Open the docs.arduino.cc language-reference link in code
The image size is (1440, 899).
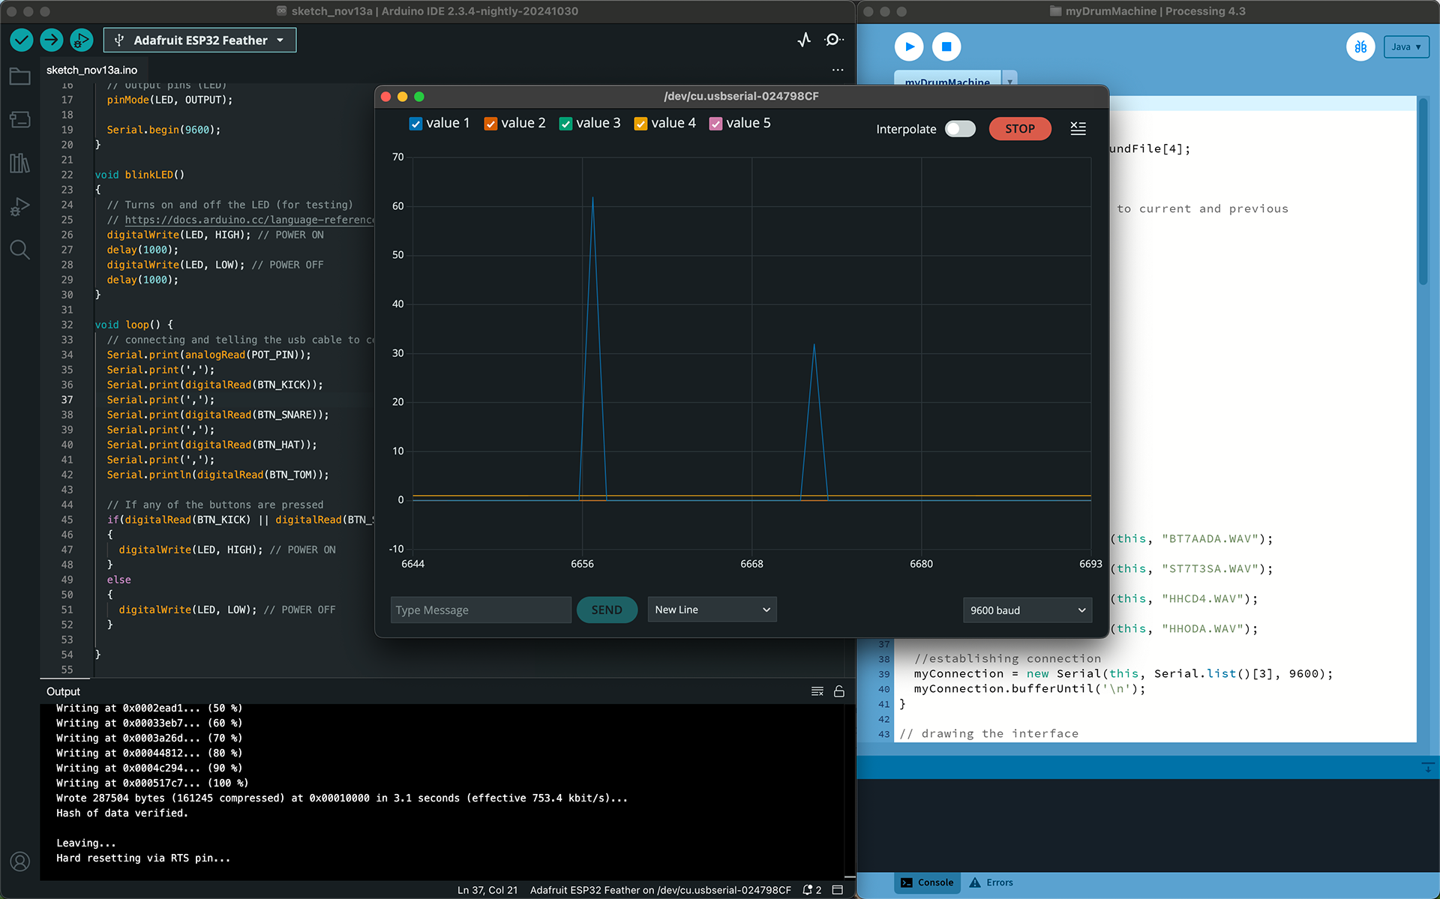(x=249, y=220)
